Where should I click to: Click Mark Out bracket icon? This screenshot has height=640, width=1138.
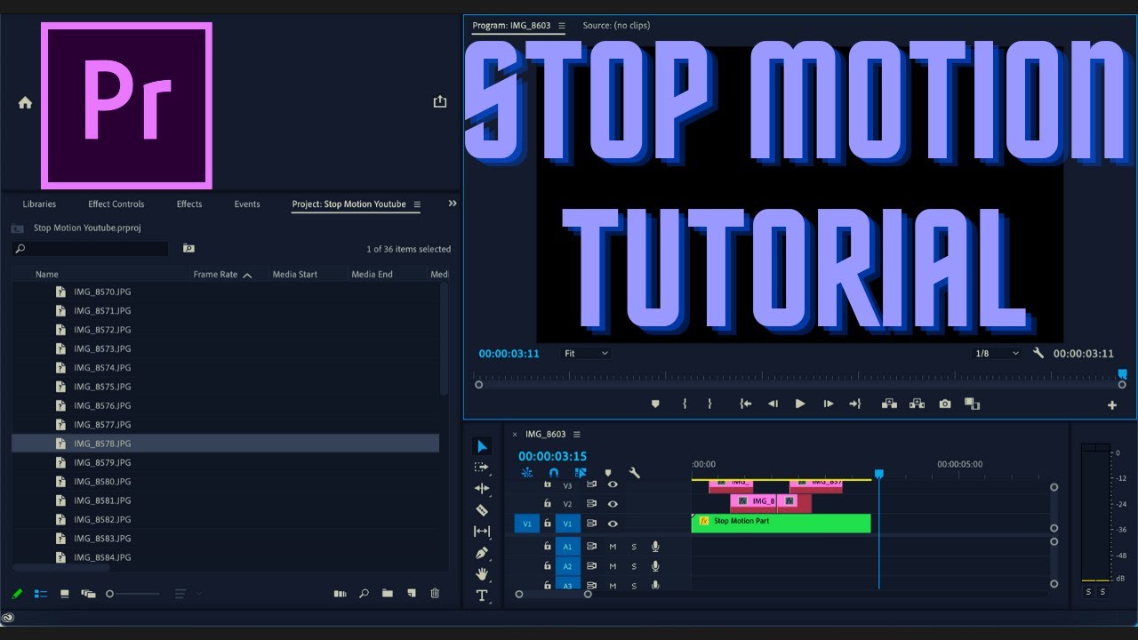(x=709, y=404)
